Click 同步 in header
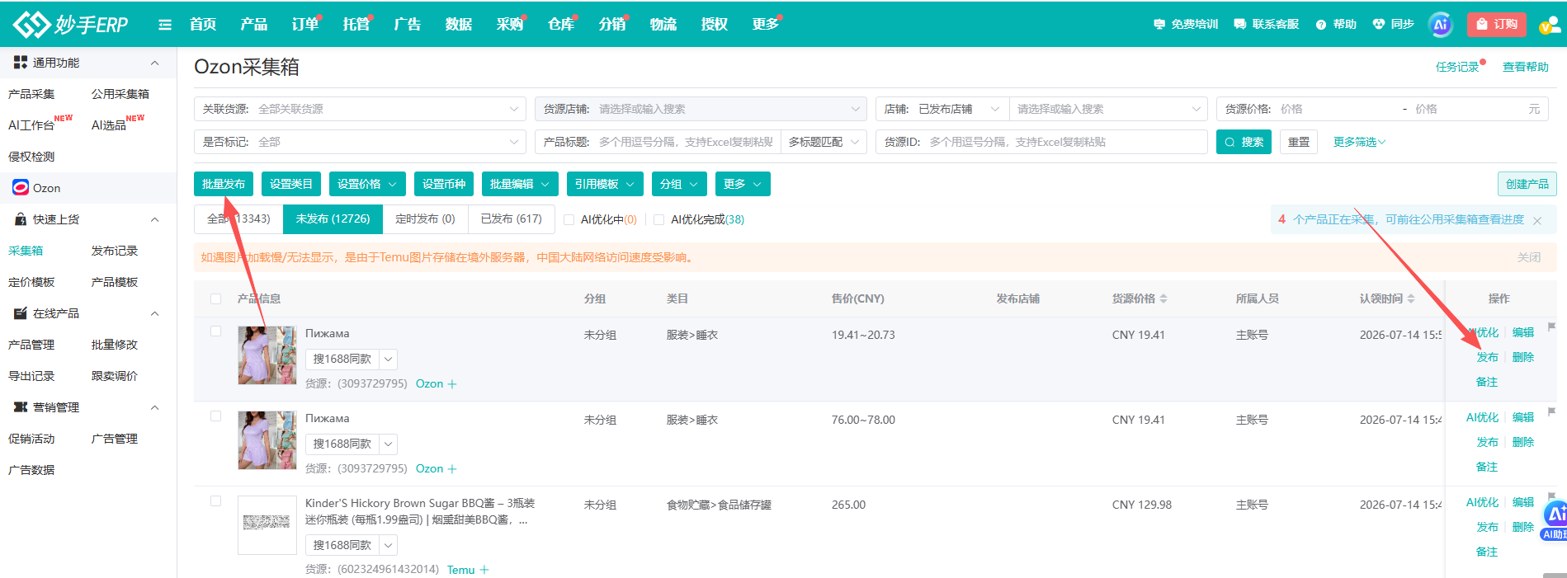 (x=1394, y=24)
